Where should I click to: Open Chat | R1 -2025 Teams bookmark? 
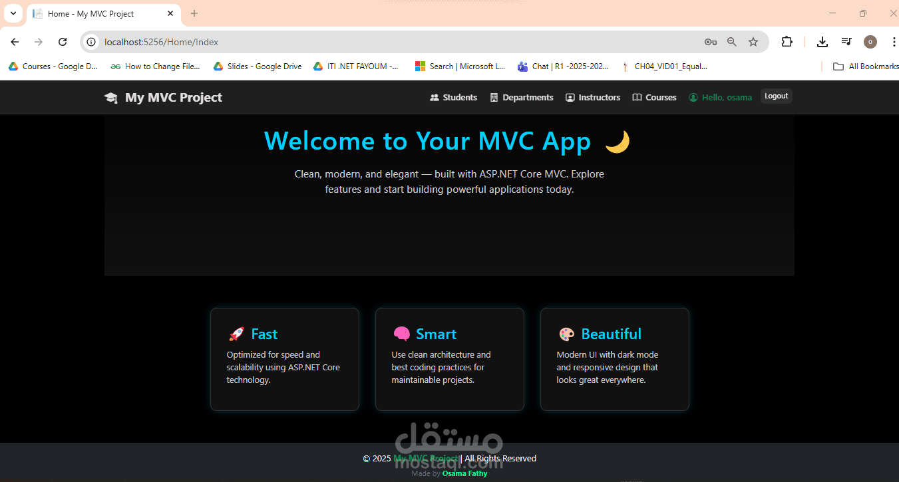tap(563, 66)
